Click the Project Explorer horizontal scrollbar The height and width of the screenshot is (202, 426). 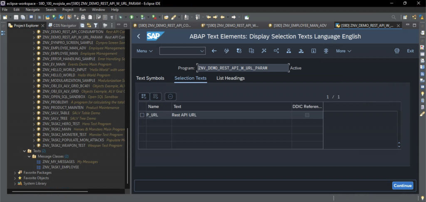click(50, 192)
